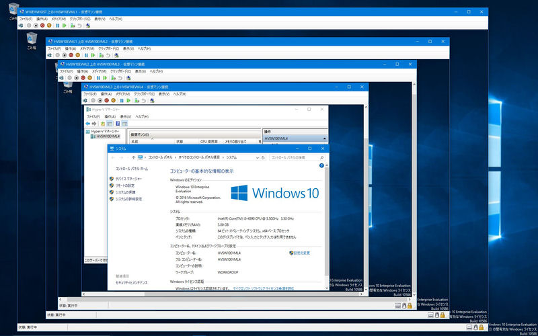Click メモリの割り当て column header in Hyper-V Manager
This screenshot has width=538, height=336.
click(235, 141)
